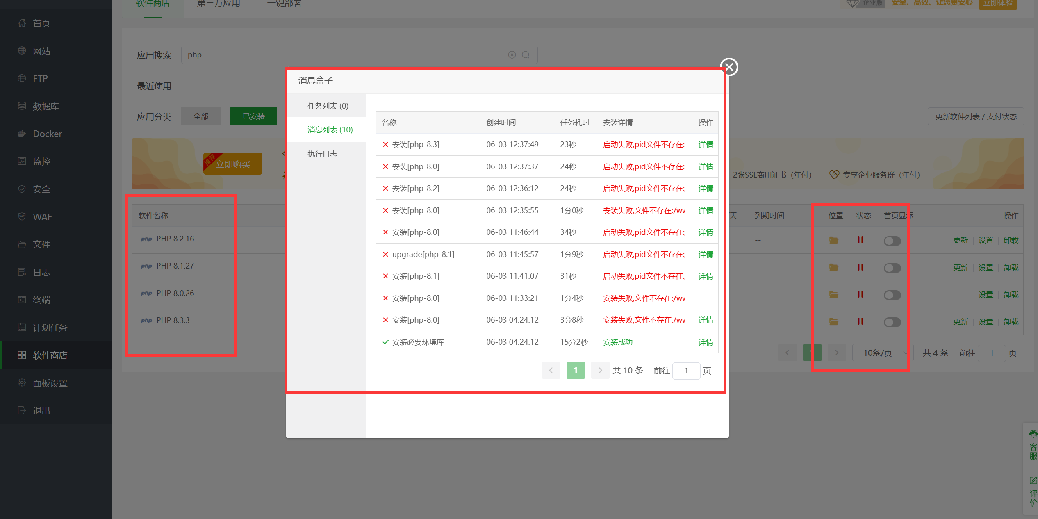
Task: Click 设置 for PHP 8.2.16
Action: [986, 240]
